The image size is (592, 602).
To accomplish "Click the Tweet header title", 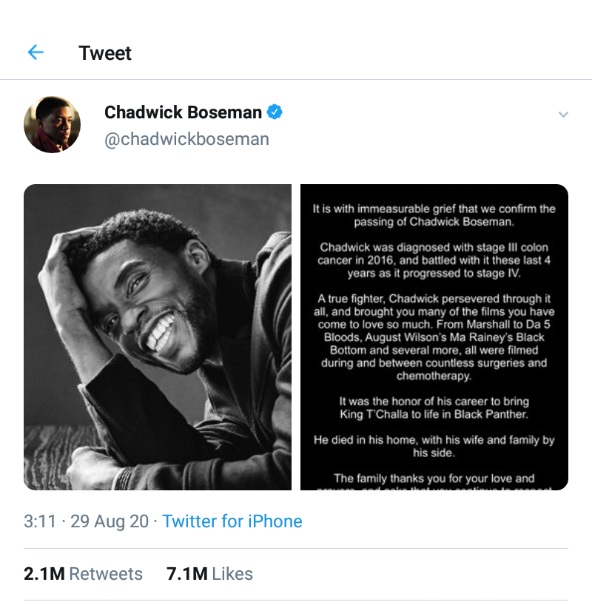I will [105, 53].
